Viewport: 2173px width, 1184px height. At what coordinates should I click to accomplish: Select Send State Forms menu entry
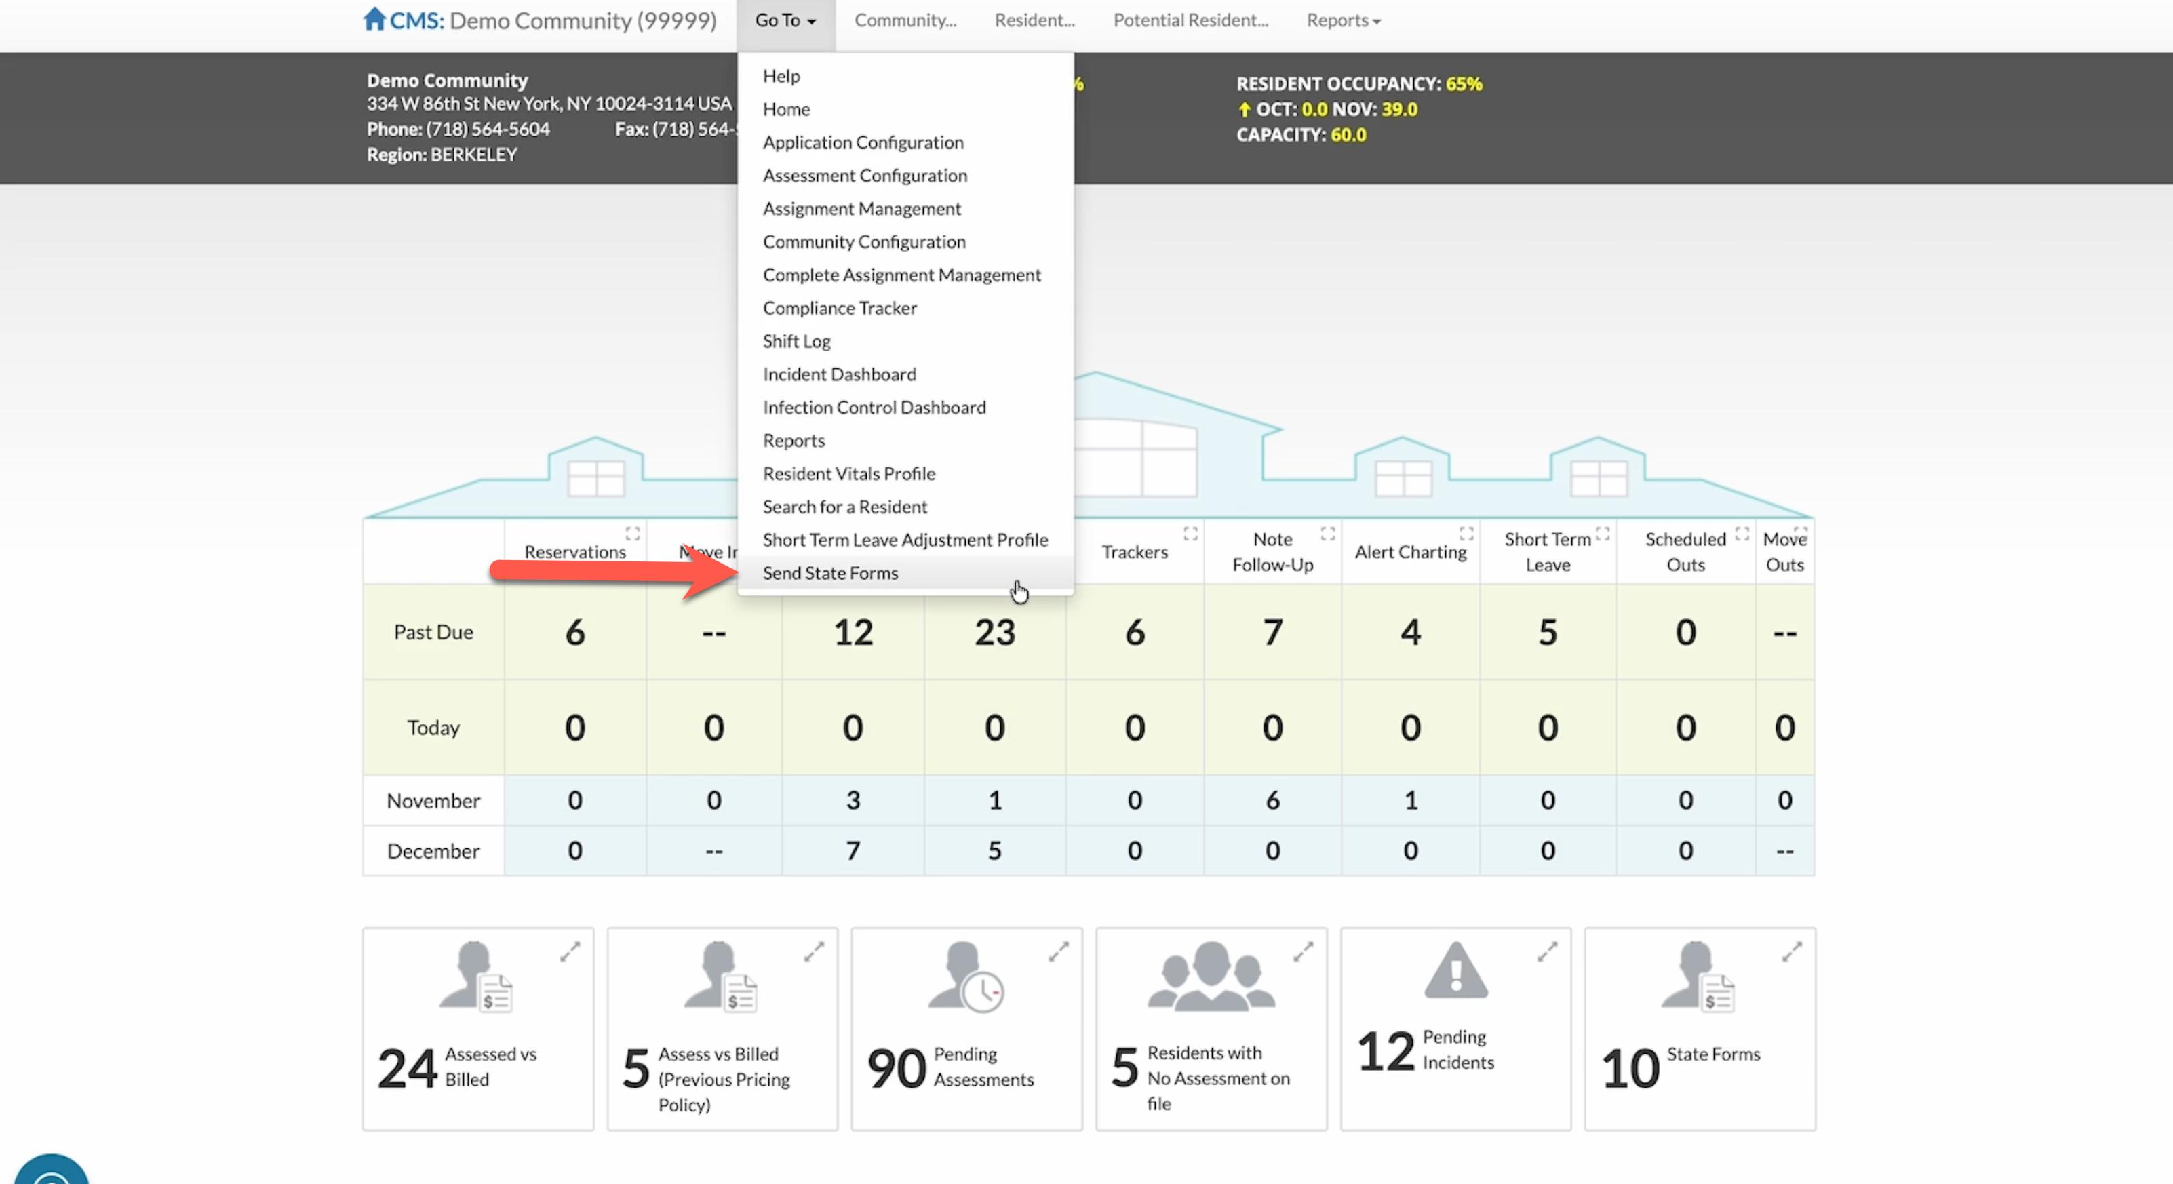[x=830, y=574]
